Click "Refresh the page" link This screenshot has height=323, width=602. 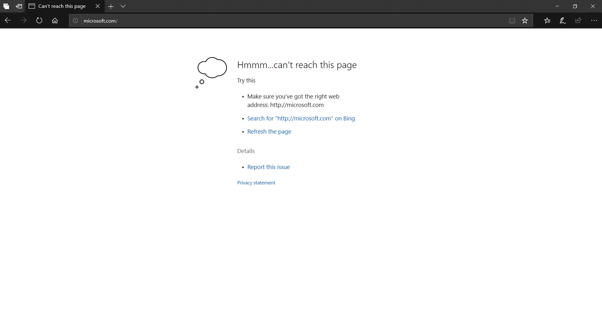coord(269,132)
